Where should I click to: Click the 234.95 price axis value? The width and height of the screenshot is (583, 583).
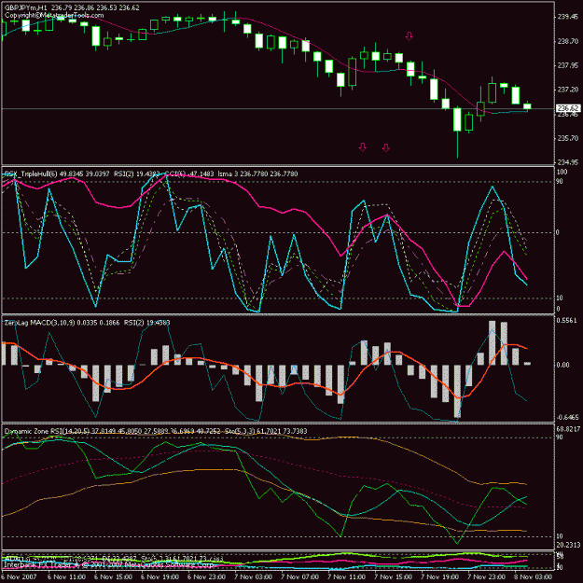567,162
